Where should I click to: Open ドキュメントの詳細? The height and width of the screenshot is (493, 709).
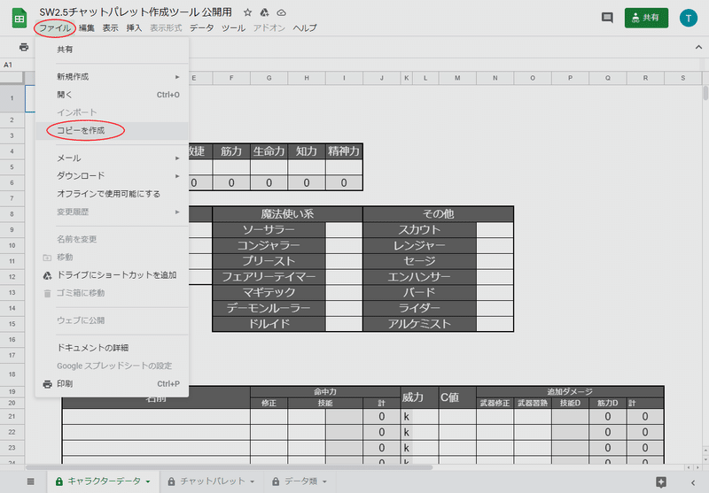point(112,348)
